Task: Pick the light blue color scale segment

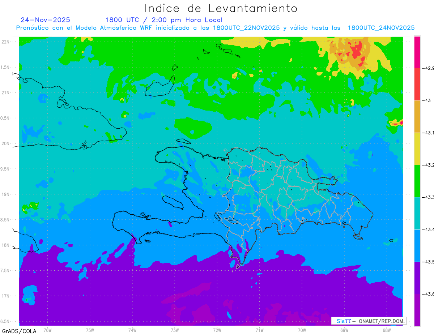Action: pos(417,245)
